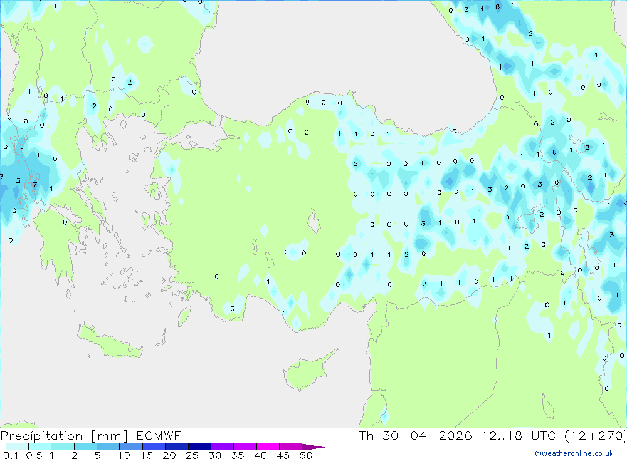627x459 pixels.
Task: Click the '12..18 UTC' time range text
Action: [519, 436]
